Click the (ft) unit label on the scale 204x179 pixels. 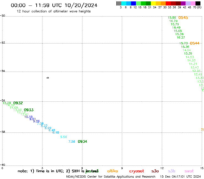pos(199,7)
